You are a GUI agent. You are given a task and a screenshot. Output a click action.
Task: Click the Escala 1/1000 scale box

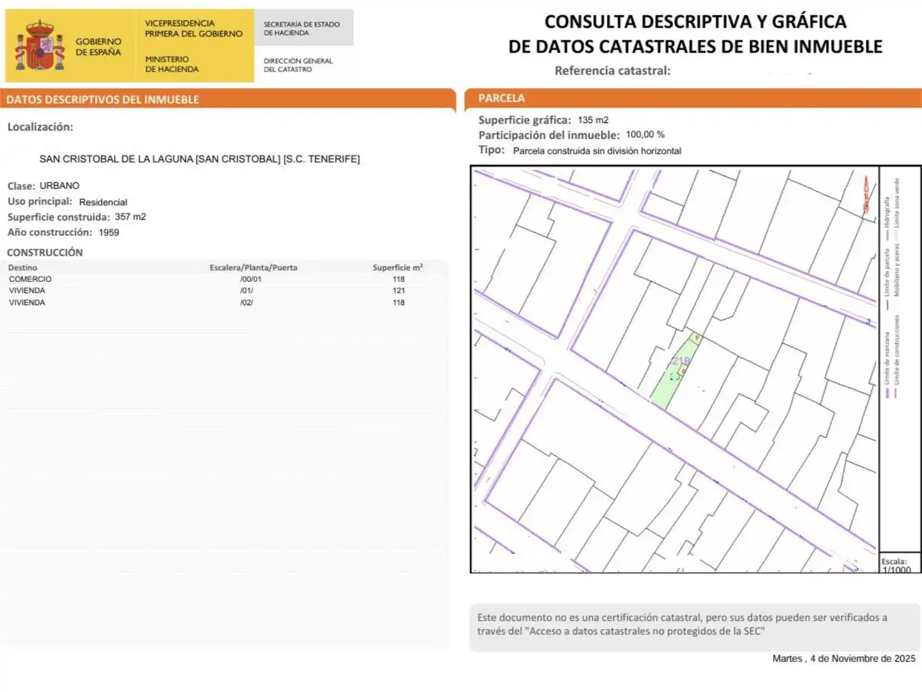[x=900, y=563]
